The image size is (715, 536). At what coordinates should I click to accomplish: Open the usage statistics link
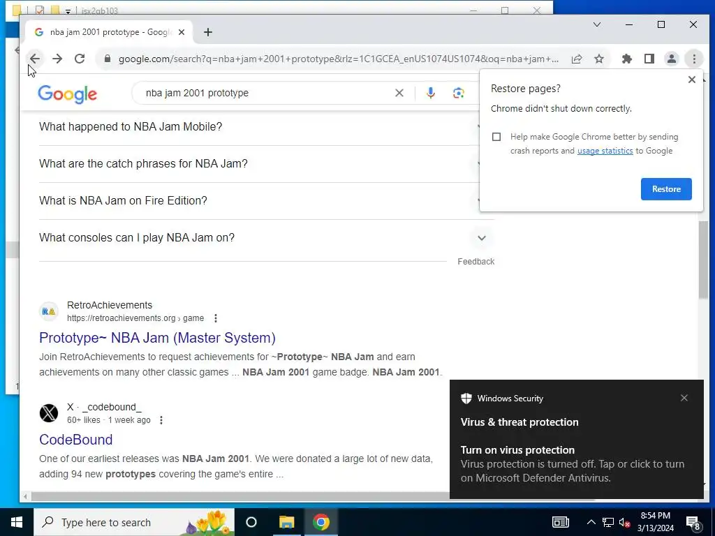click(605, 151)
